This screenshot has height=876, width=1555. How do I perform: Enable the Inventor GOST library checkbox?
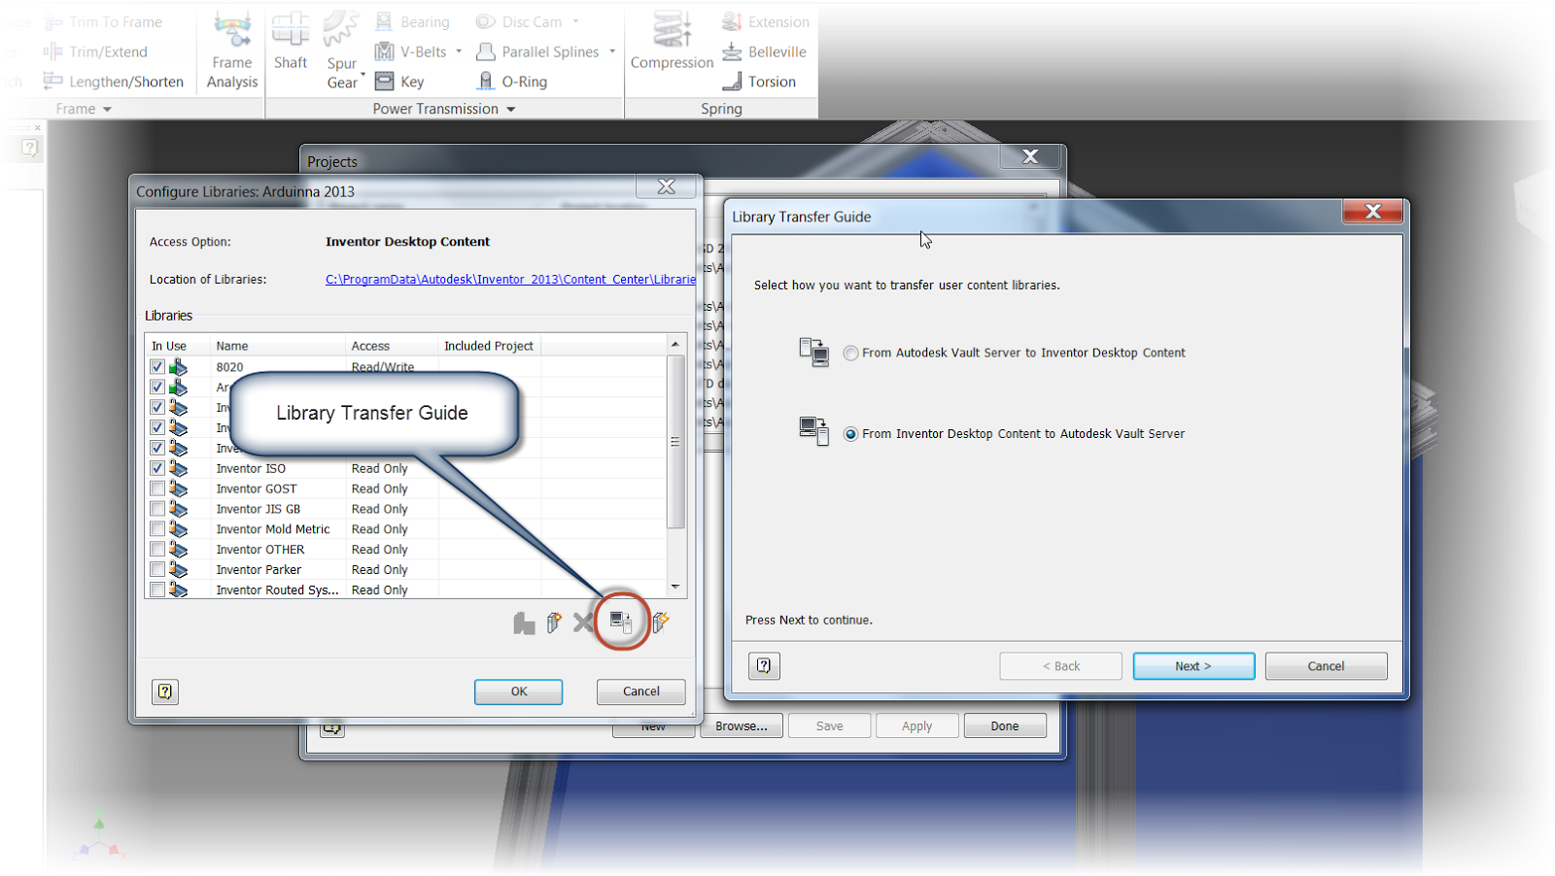coord(157,489)
